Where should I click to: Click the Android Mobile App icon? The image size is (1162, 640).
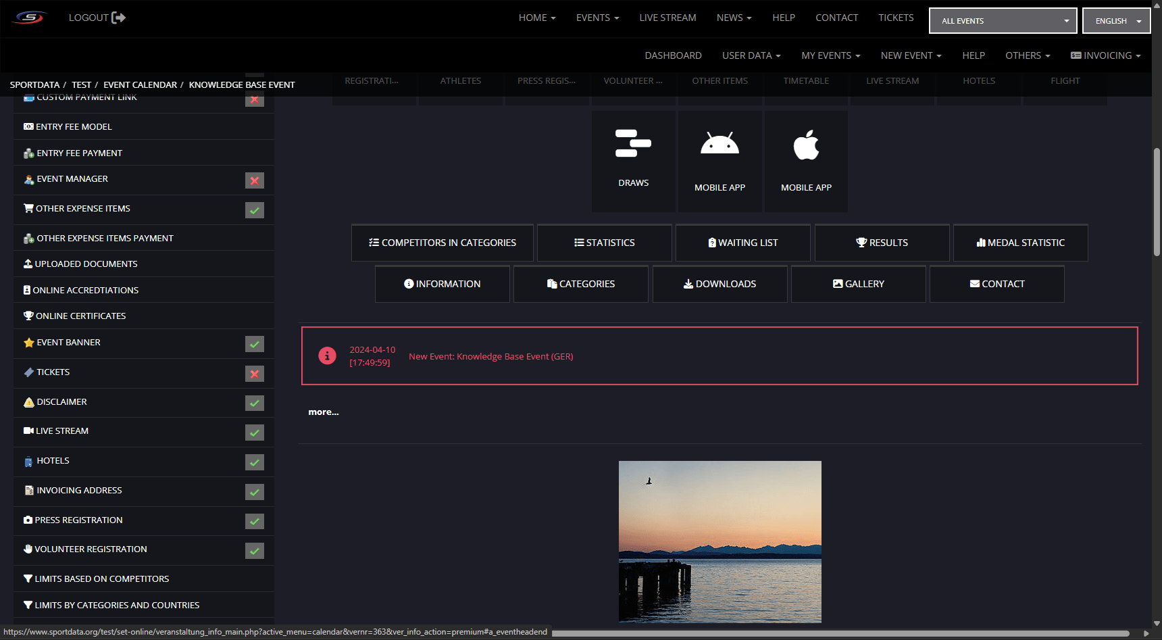[x=719, y=143]
